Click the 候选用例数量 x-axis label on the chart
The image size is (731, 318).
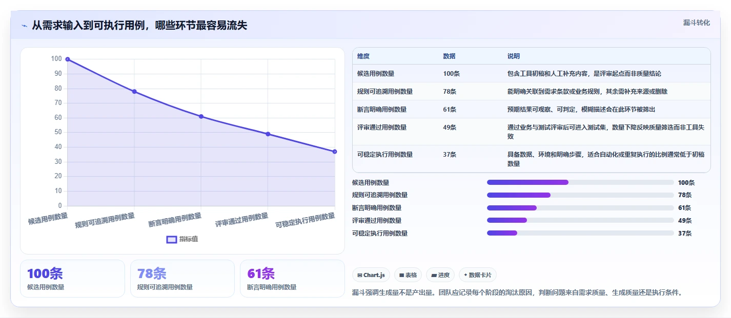point(48,219)
